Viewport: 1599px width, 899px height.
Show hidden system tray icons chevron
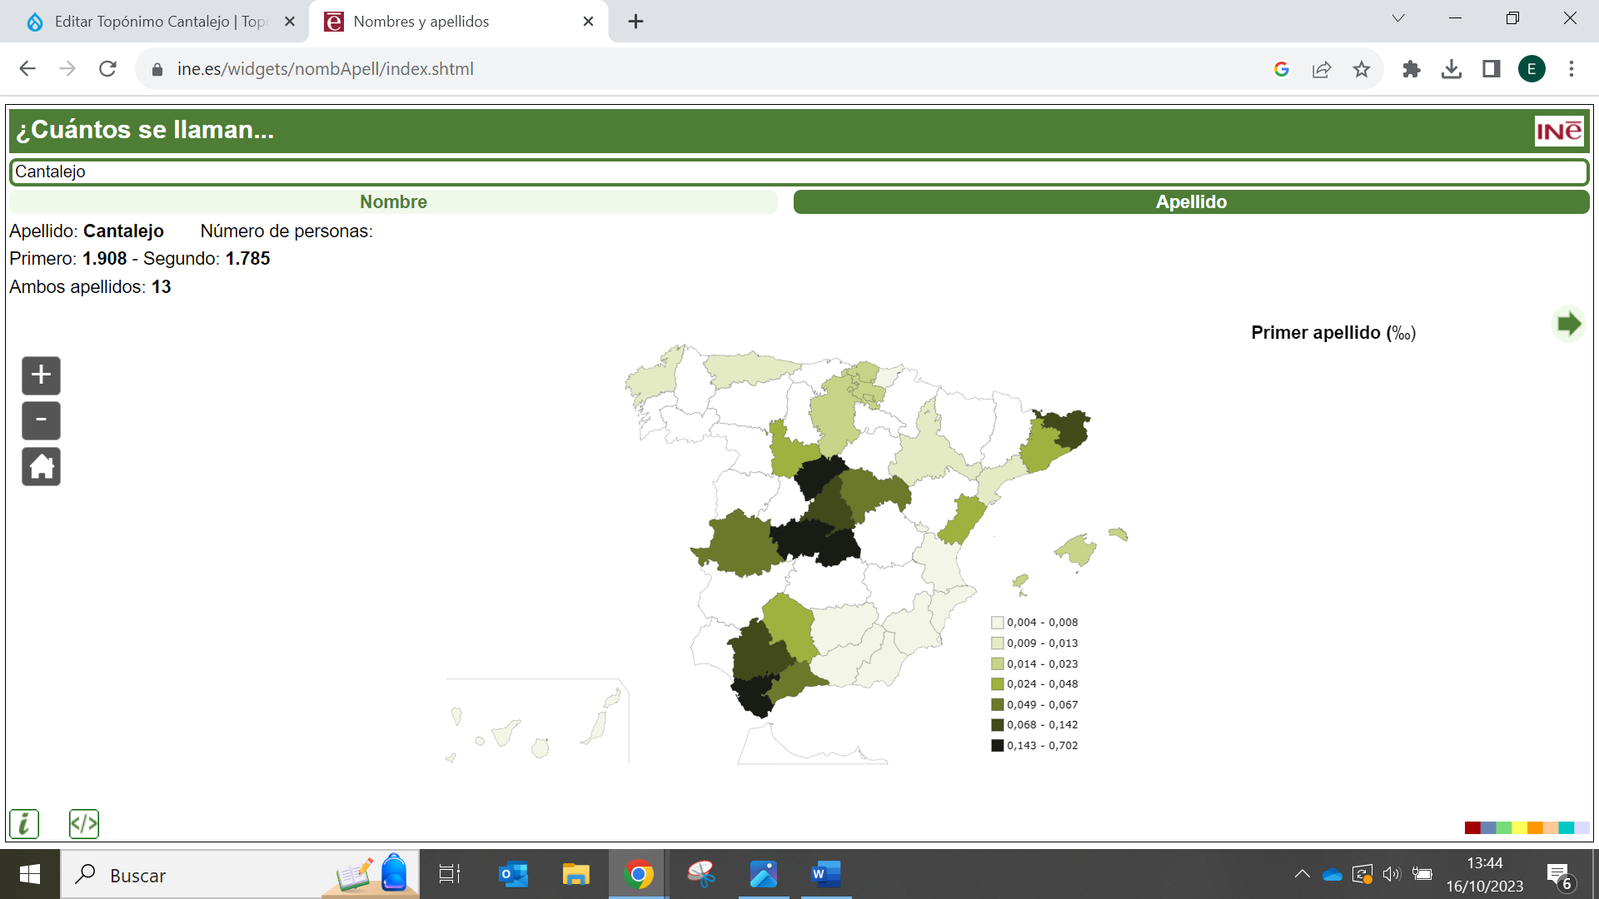pyautogui.click(x=1302, y=874)
